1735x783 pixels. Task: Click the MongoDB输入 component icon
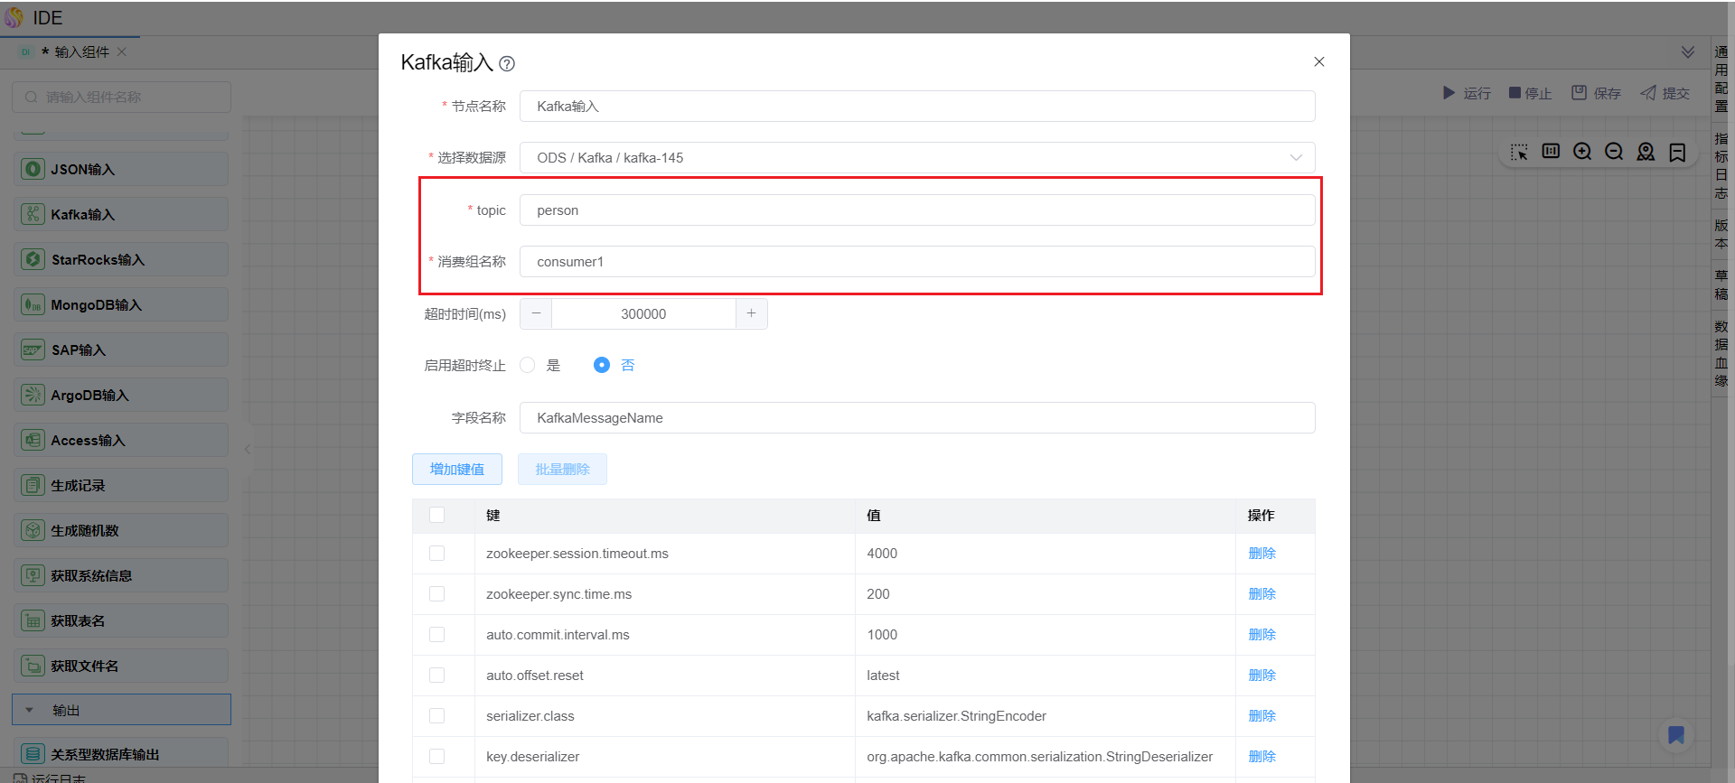click(33, 304)
